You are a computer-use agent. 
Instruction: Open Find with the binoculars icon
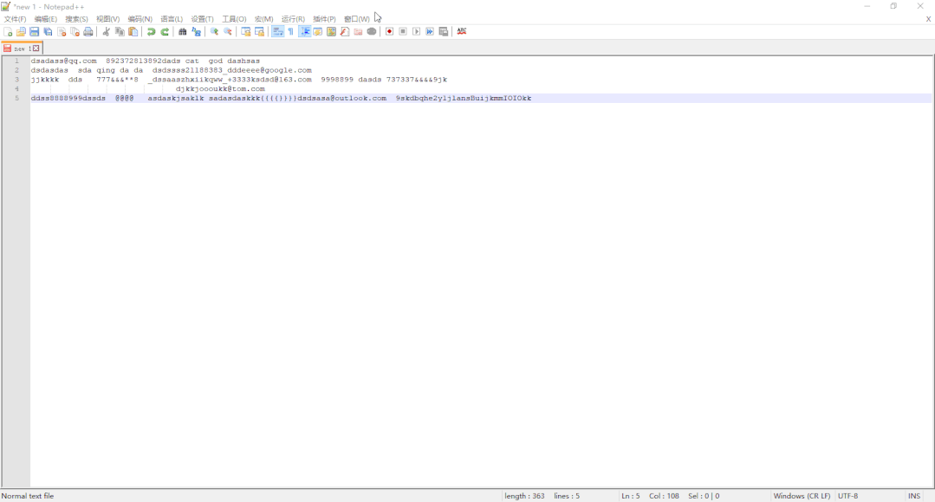coord(183,31)
